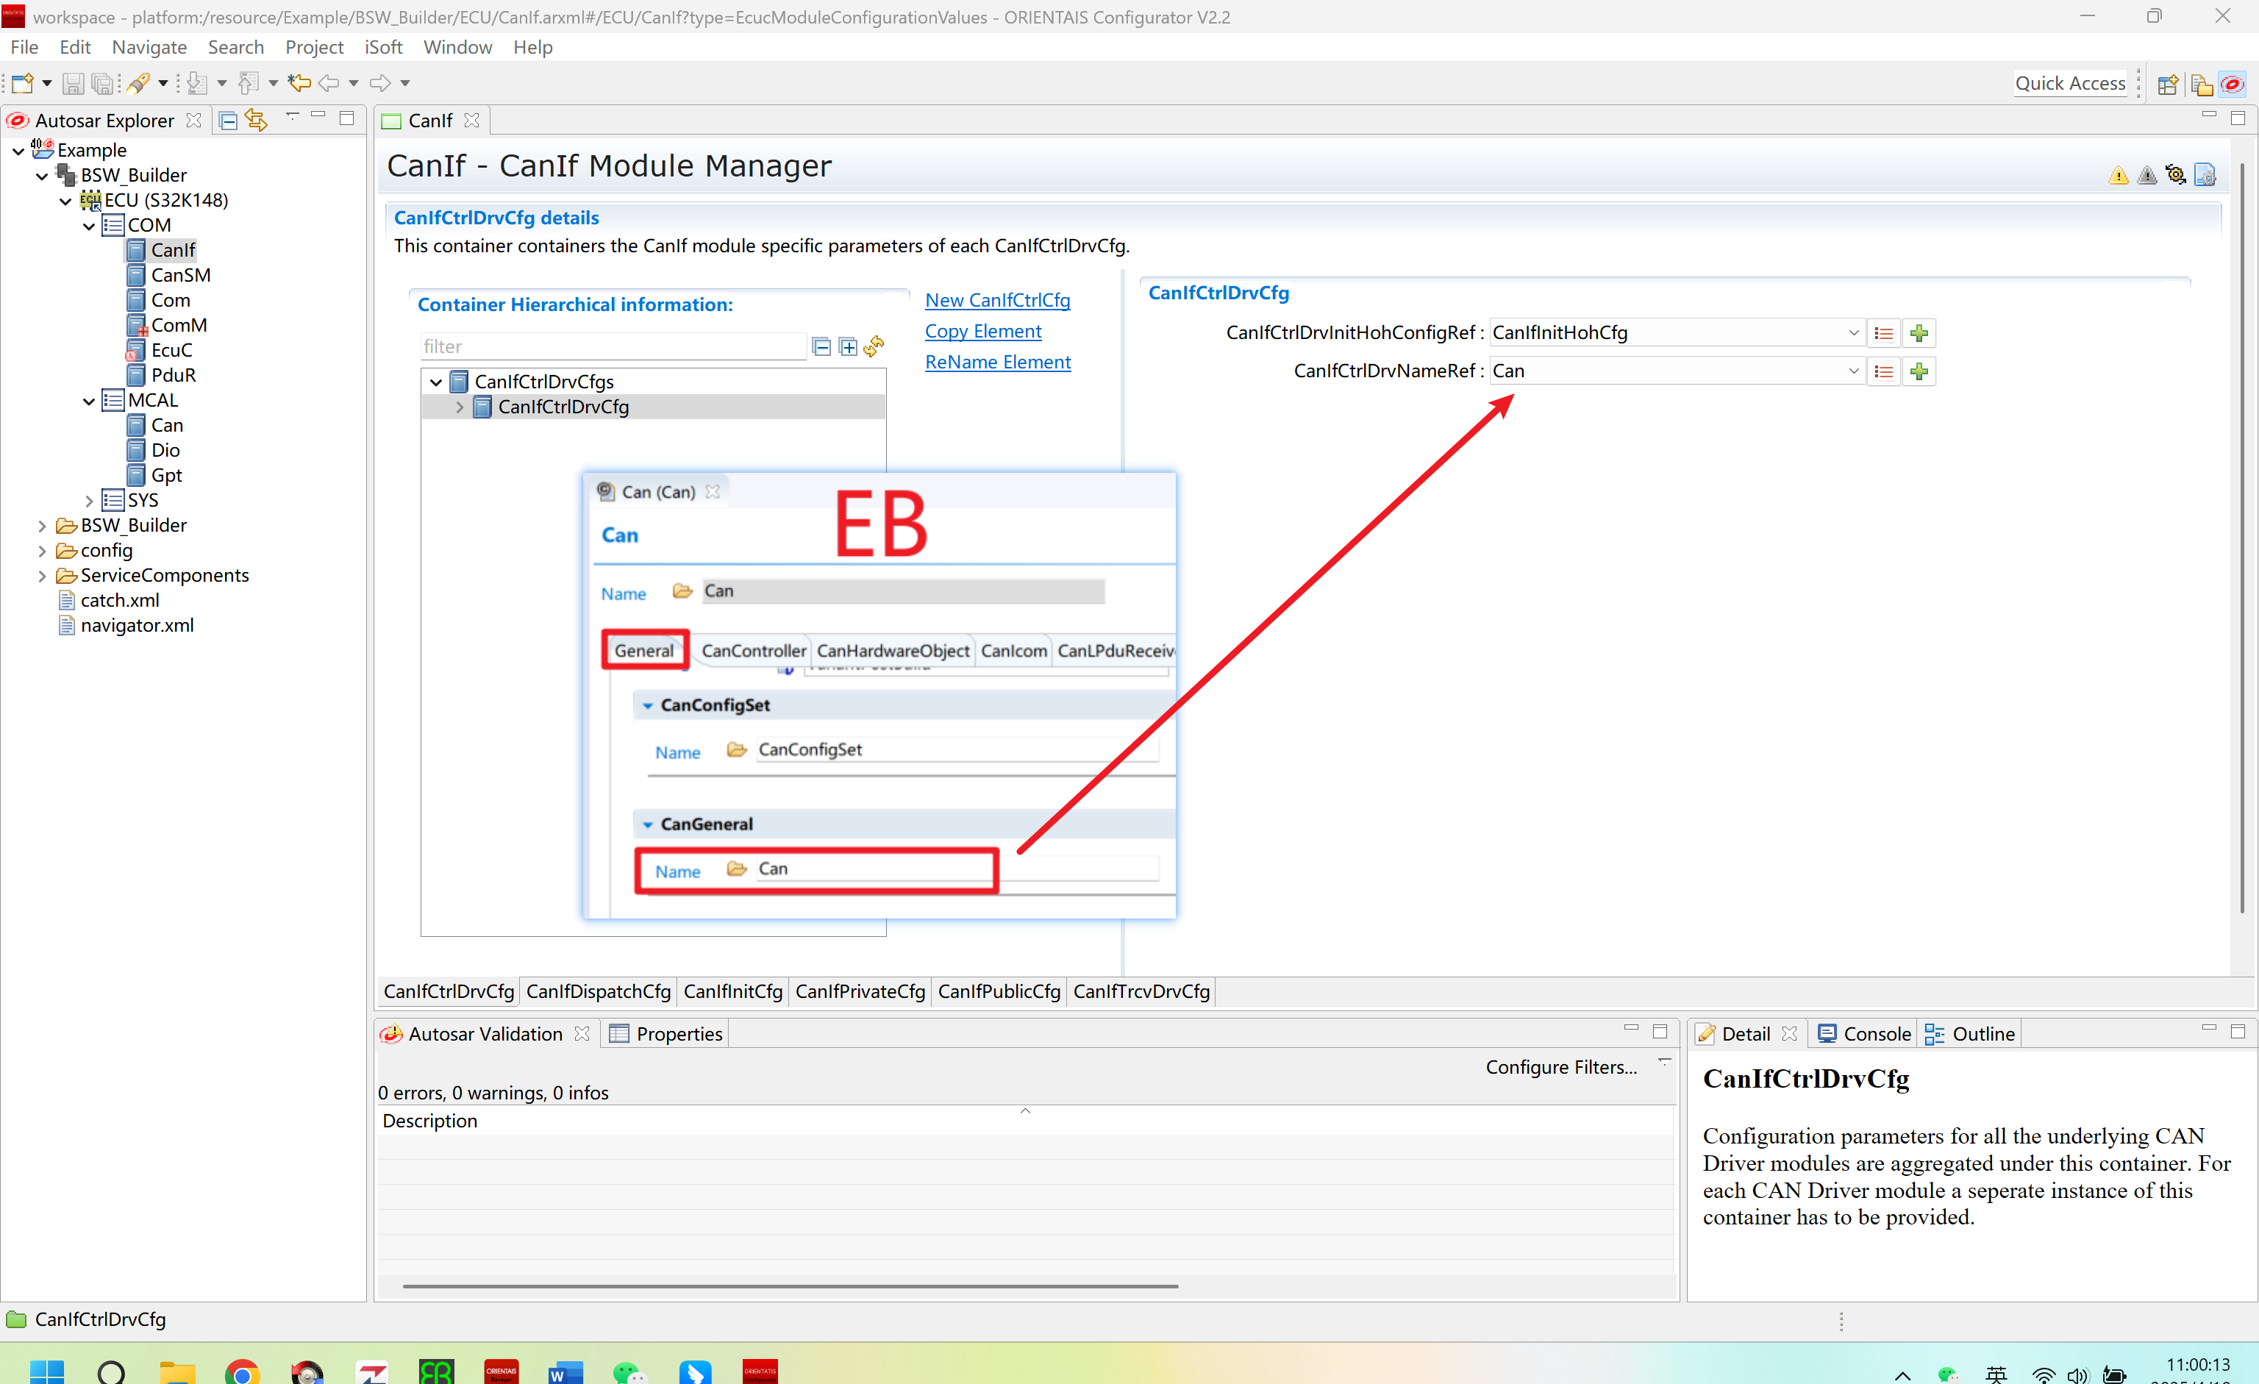Click the New CanIfCtrlCfg link
The width and height of the screenshot is (2259, 1384).
pyautogui.click(x=997, y=300)
